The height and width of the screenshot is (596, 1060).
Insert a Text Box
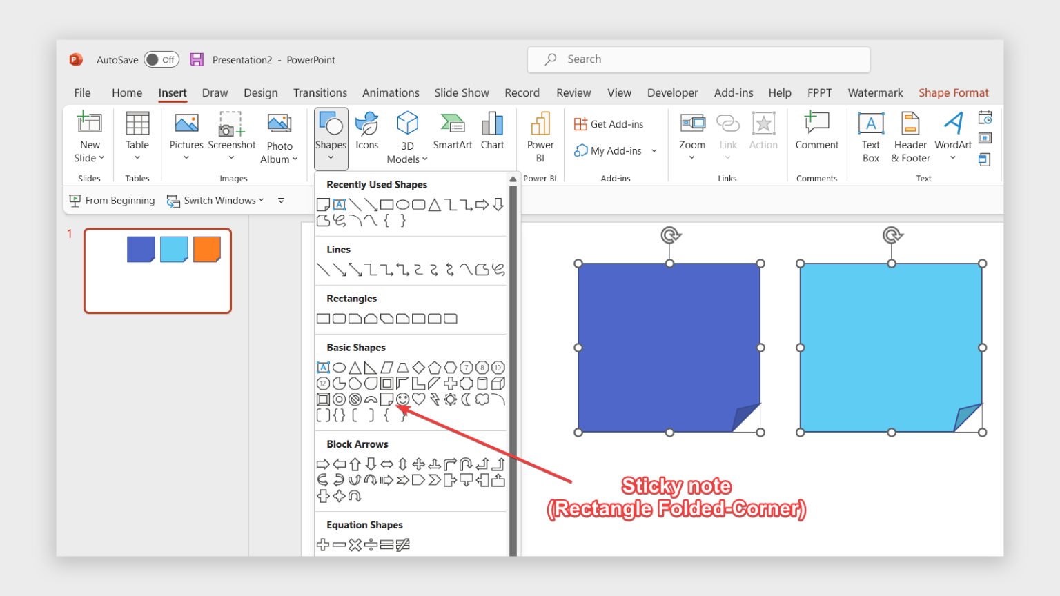coord(870,136)
